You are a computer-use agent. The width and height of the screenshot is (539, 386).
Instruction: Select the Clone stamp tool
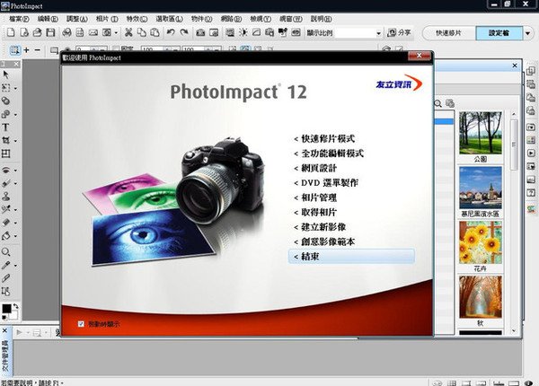[6, 196]
